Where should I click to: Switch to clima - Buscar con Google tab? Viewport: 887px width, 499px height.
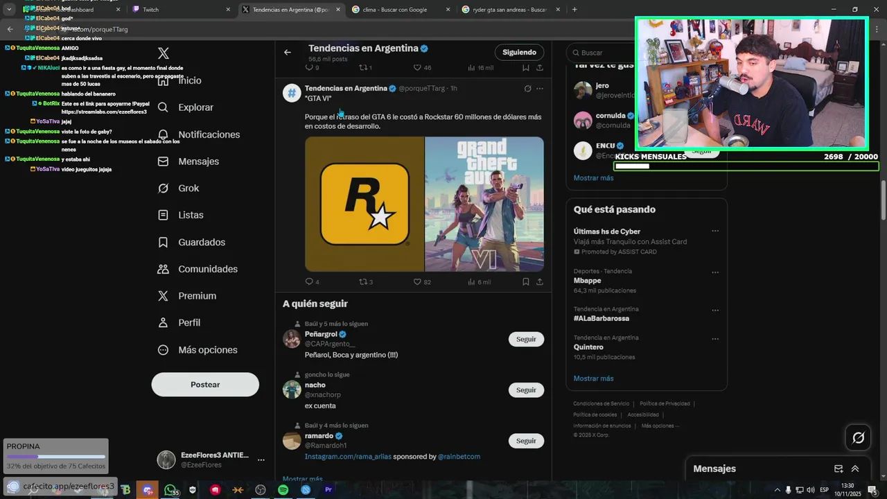click(401, 10)
